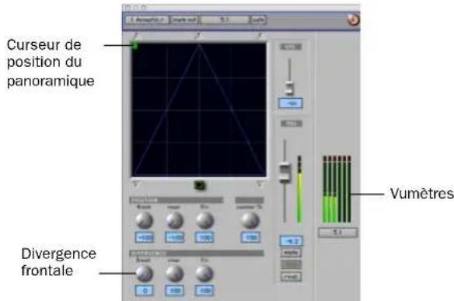
Task: Click the top-right front speaker icon
Action: pos(260,36)
